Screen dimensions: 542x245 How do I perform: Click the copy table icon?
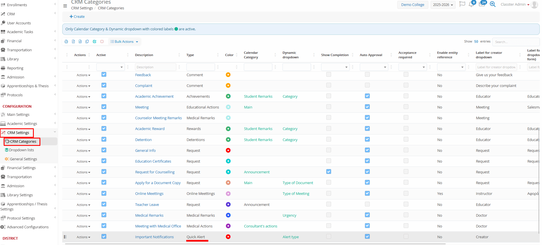pos(87,42)
